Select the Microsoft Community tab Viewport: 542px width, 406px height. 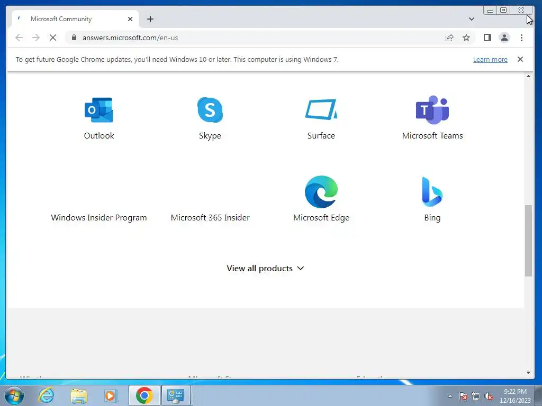point(75,19)
